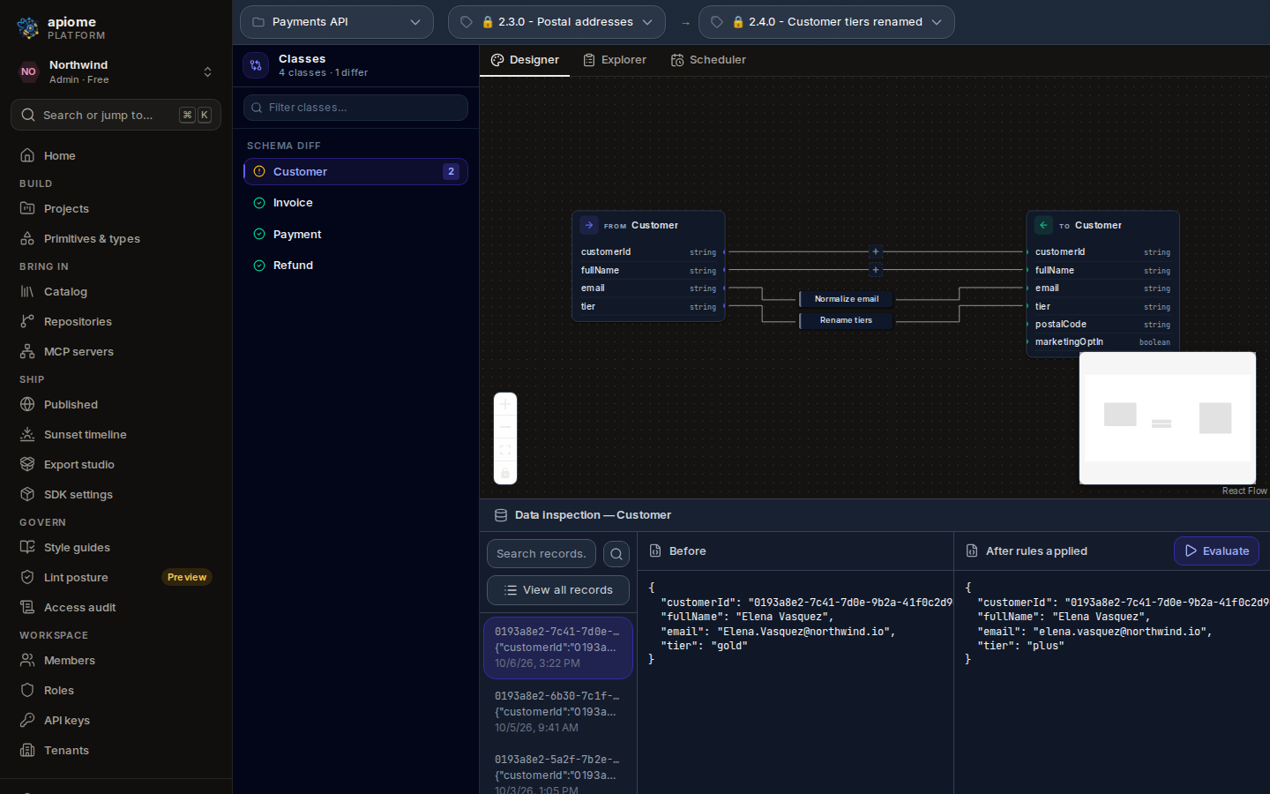The height and width of the screenshot is (794, 1270).
Task: Add a rule on the customerId mapping line
Action: pos(876,251)
